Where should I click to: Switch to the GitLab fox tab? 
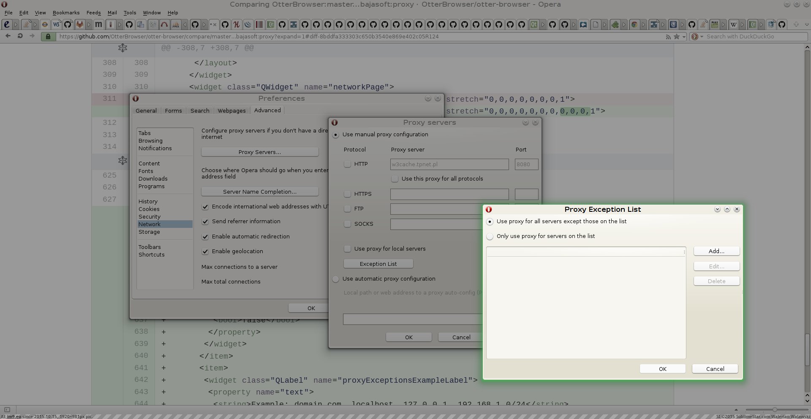point(80,24)
